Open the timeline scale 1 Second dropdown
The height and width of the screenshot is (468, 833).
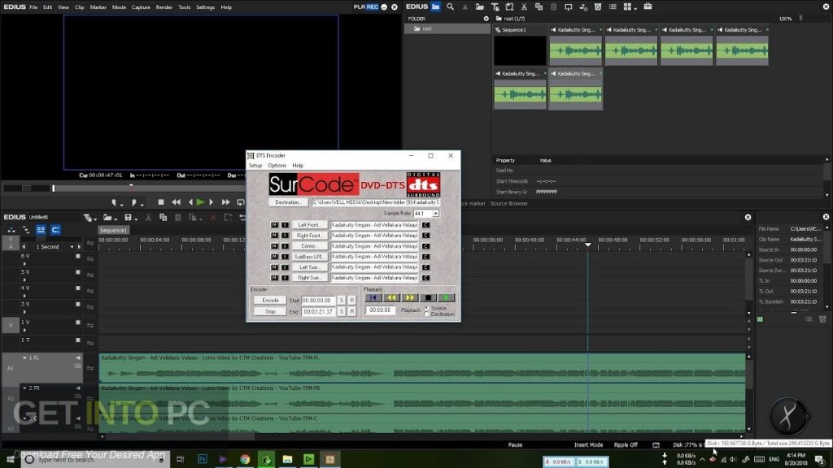72,247
